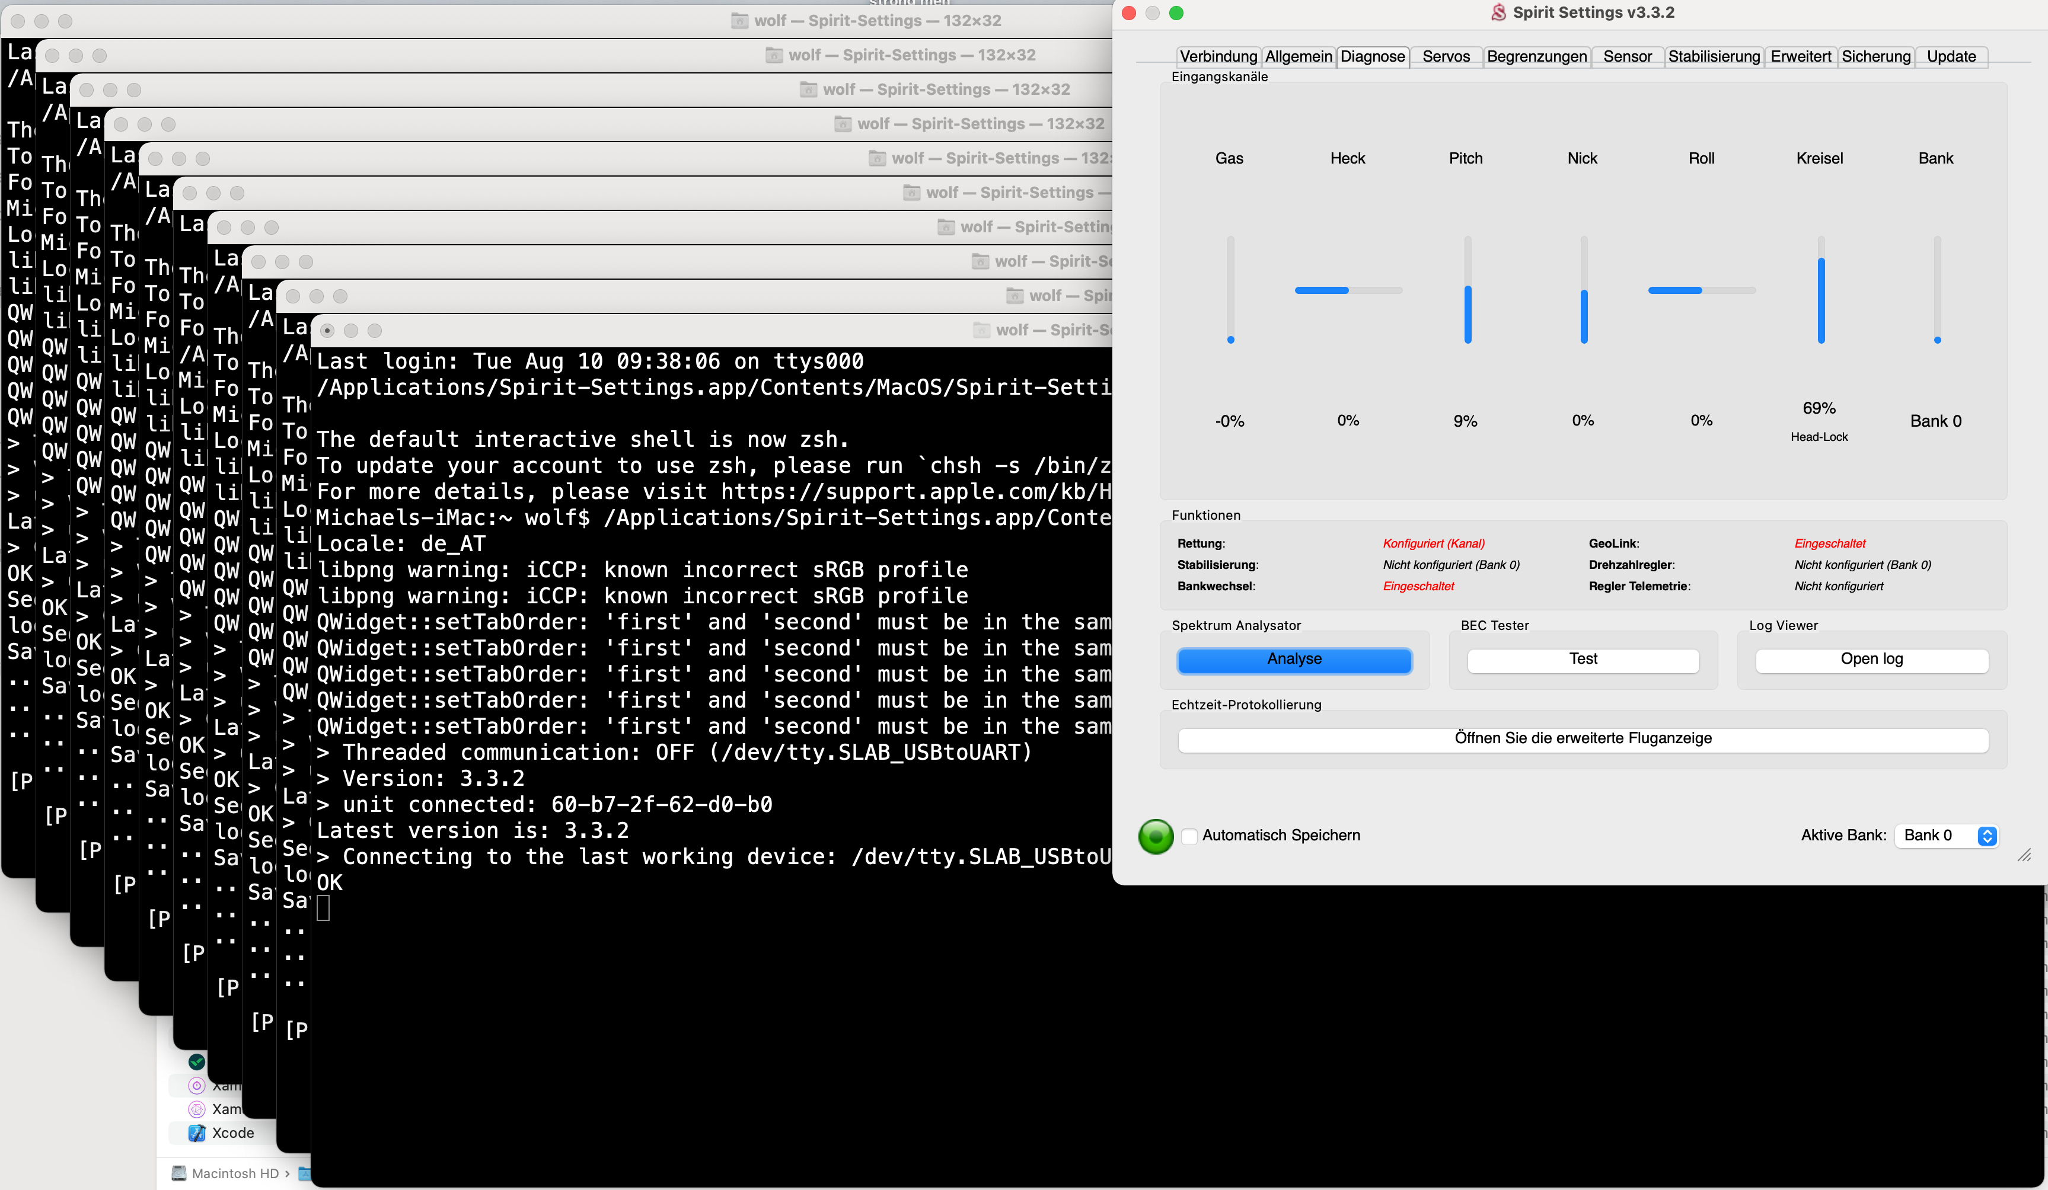This screenshot has width=2048, height=1190.
Task: Click the Macintosh HD path icon
Action: [x=179, y=1173]
